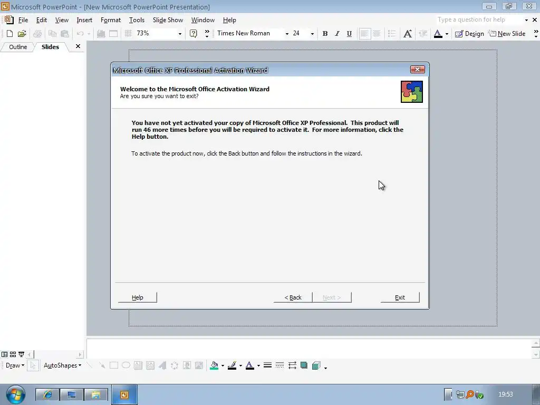Open a file with the Open folder icon
The width and height of the screenshot is (540, 405).
pyautogui.click(x=22, y=33)
